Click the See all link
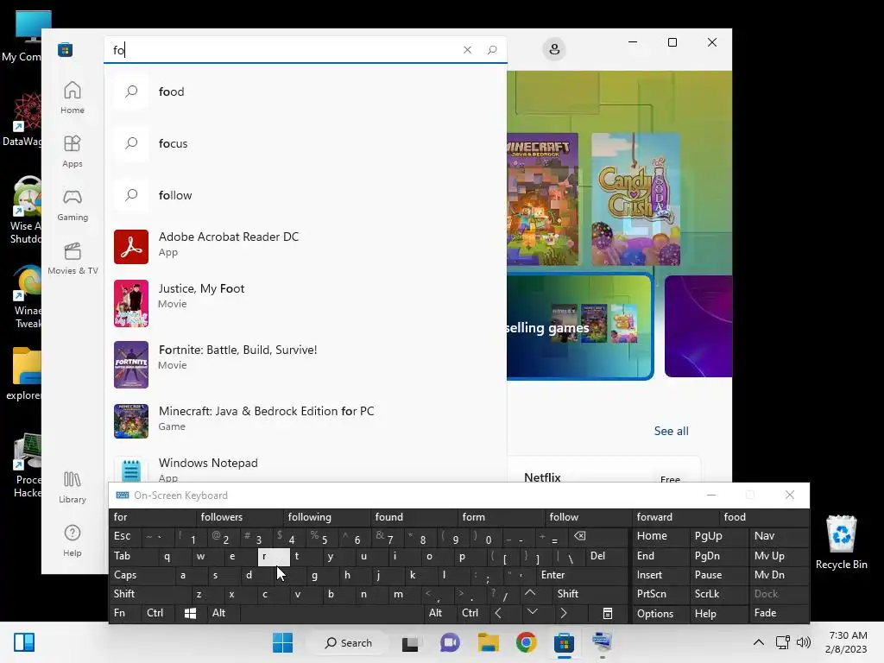Screen dimensions: 884x663 click(671, 431)
